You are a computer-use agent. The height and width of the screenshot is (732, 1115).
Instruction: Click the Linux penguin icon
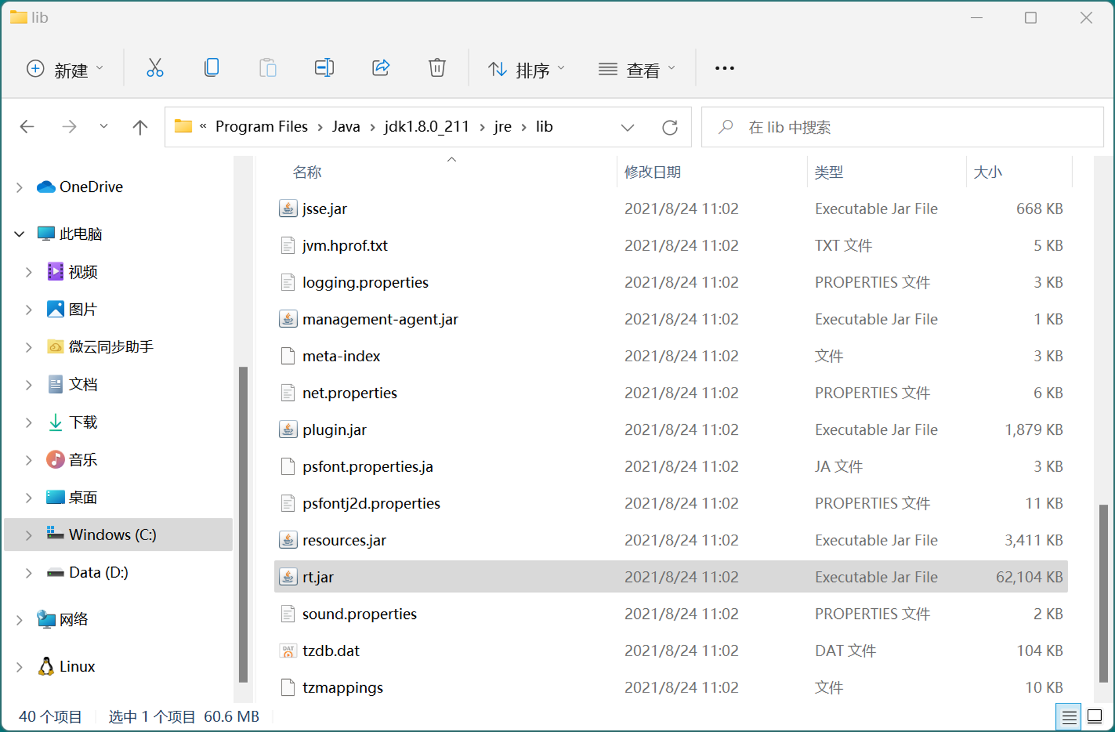click(46, 666)
